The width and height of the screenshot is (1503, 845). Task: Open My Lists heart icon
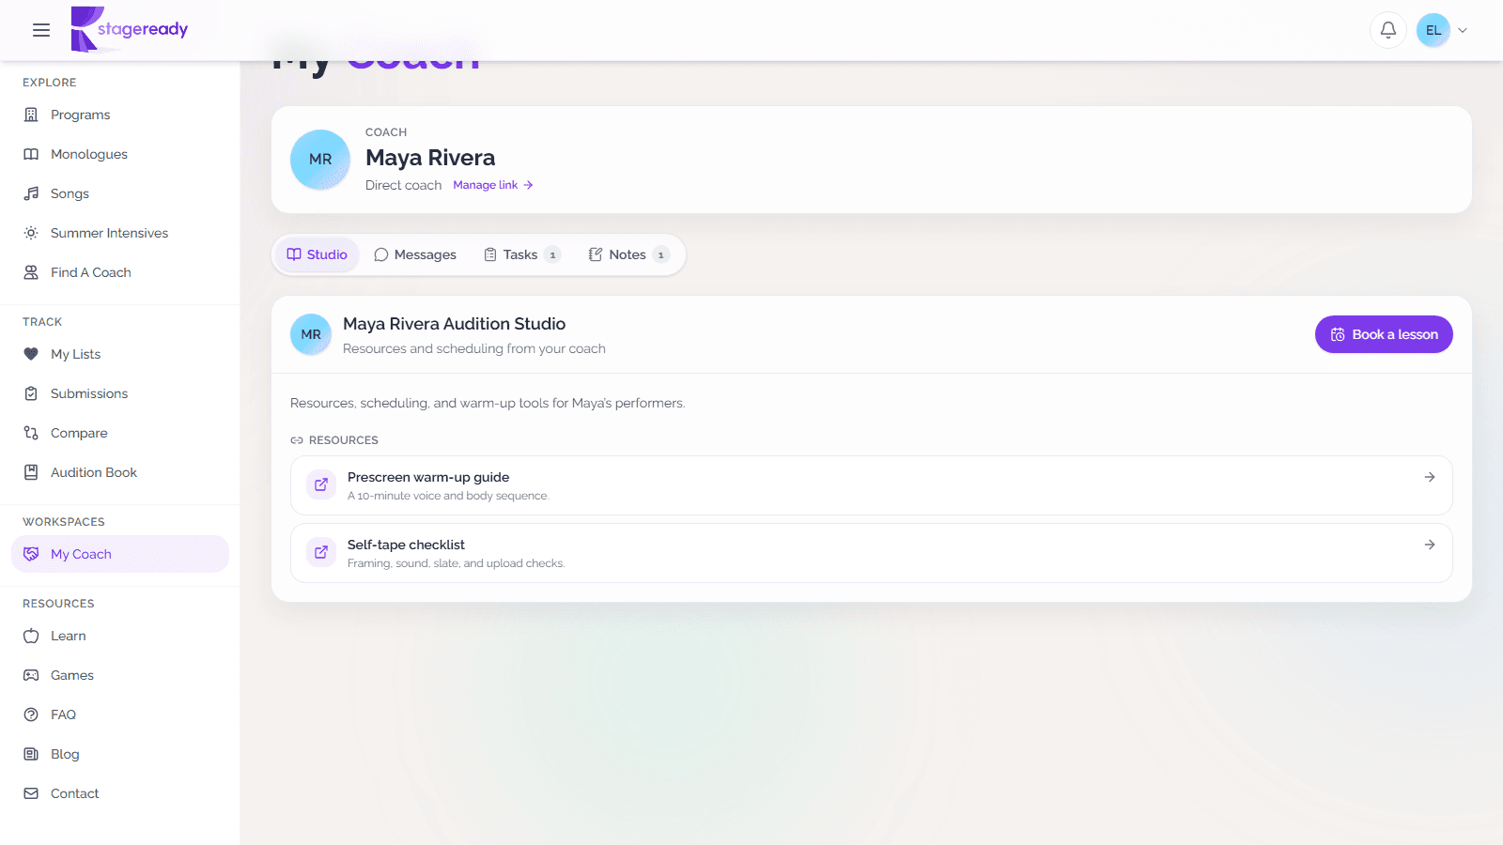(x=31, y=354)
